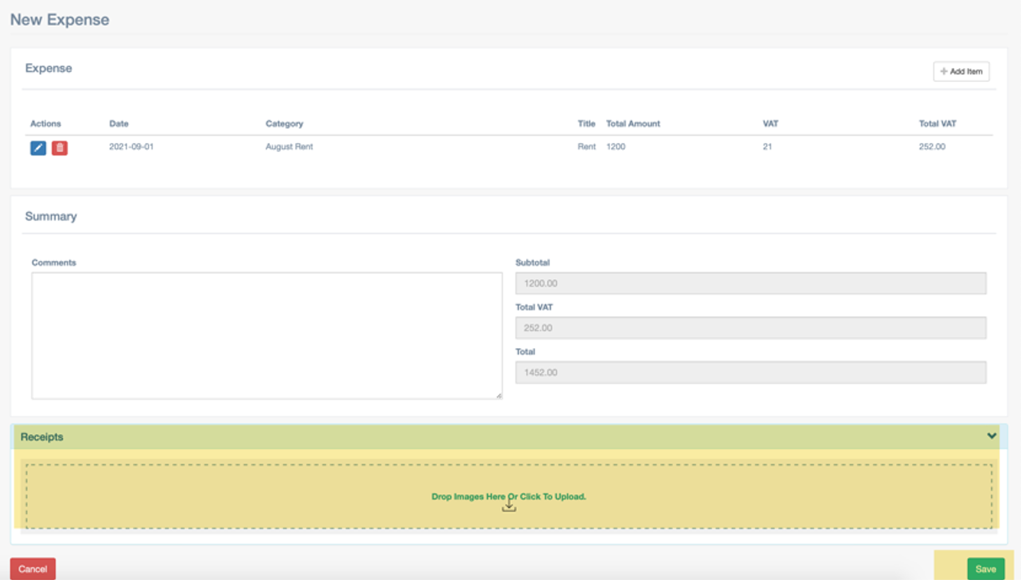Click the Receipts panel header title
Viewport: 1021px width, 587px height.
(x=42, y=437)
